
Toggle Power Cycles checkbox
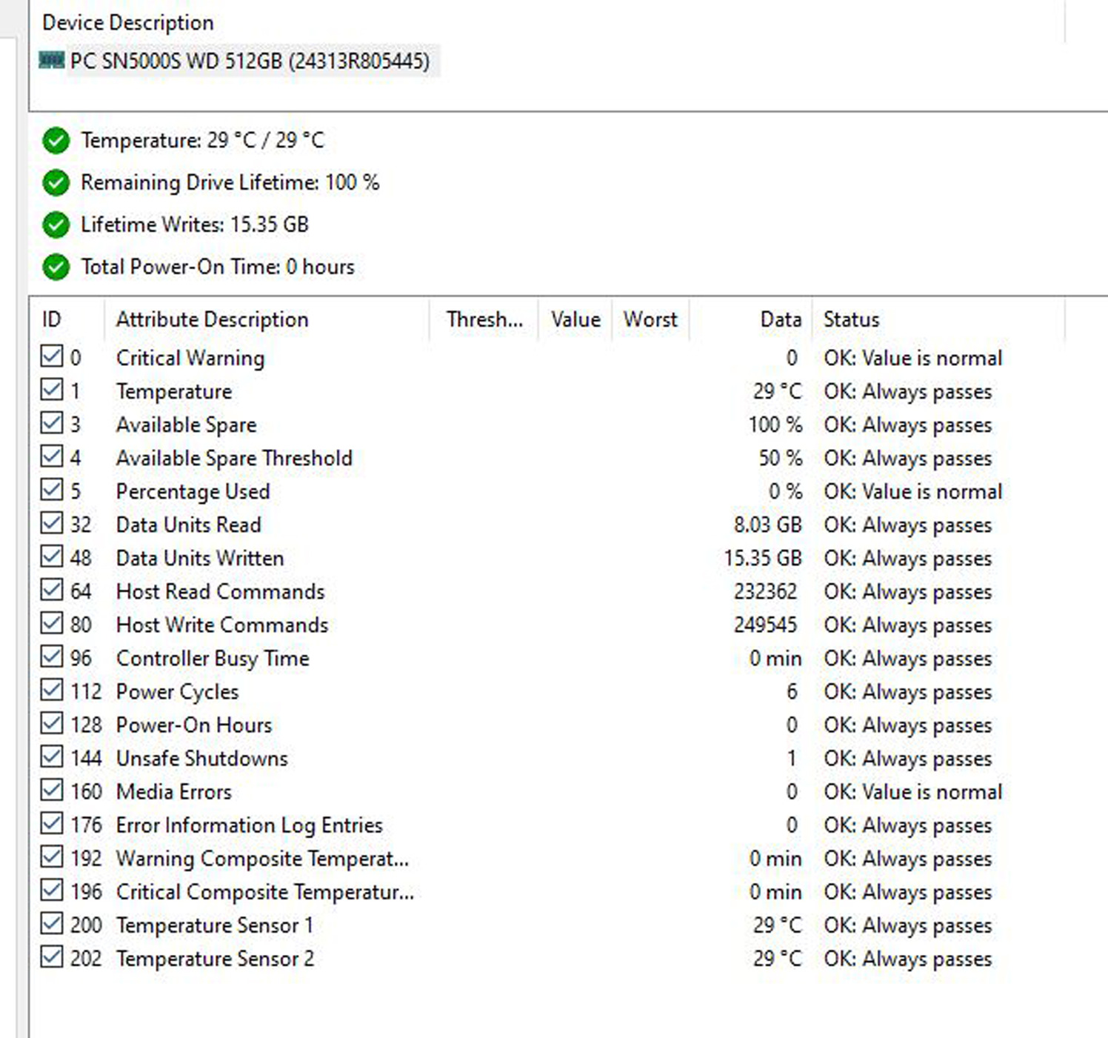coord(52,690)
